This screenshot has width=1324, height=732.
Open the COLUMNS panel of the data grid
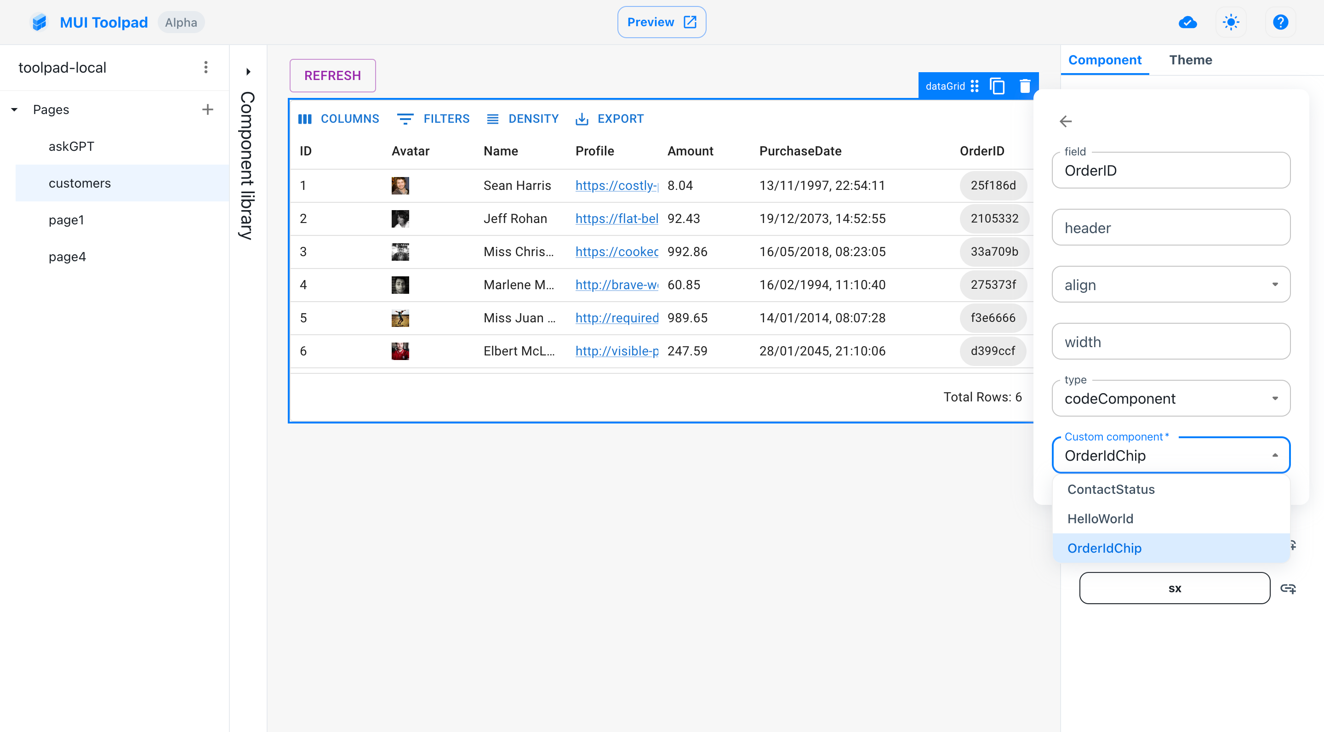click(x=339, y=118)
